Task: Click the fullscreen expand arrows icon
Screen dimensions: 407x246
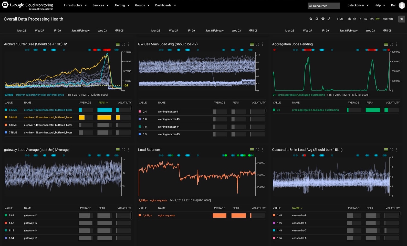Action: tap(329, 19)
